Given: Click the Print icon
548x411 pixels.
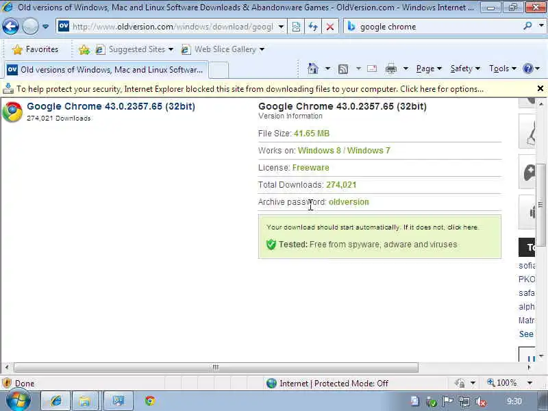Looking at the screenshot, I should (390, 69).
